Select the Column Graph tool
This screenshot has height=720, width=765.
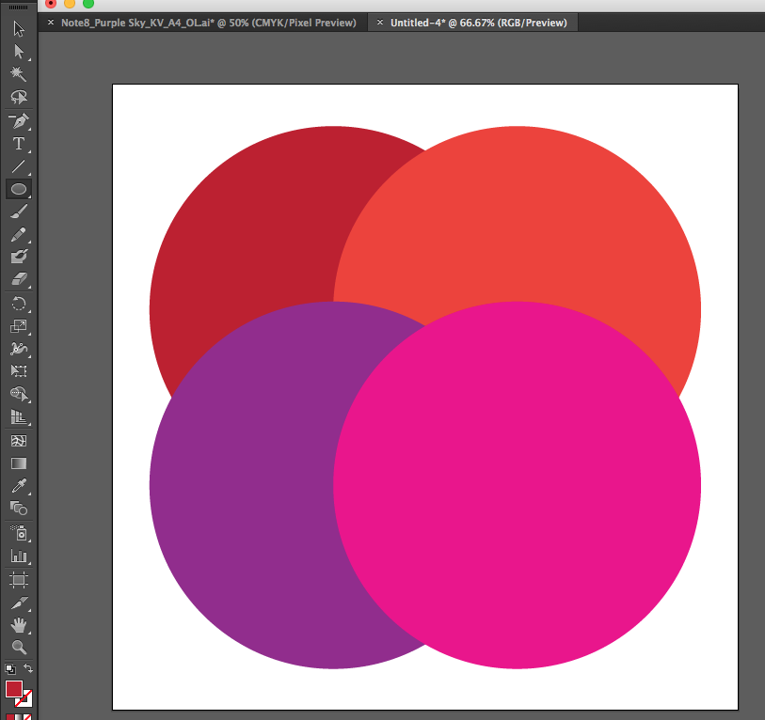pyautogui.click(x=19, y=556)
